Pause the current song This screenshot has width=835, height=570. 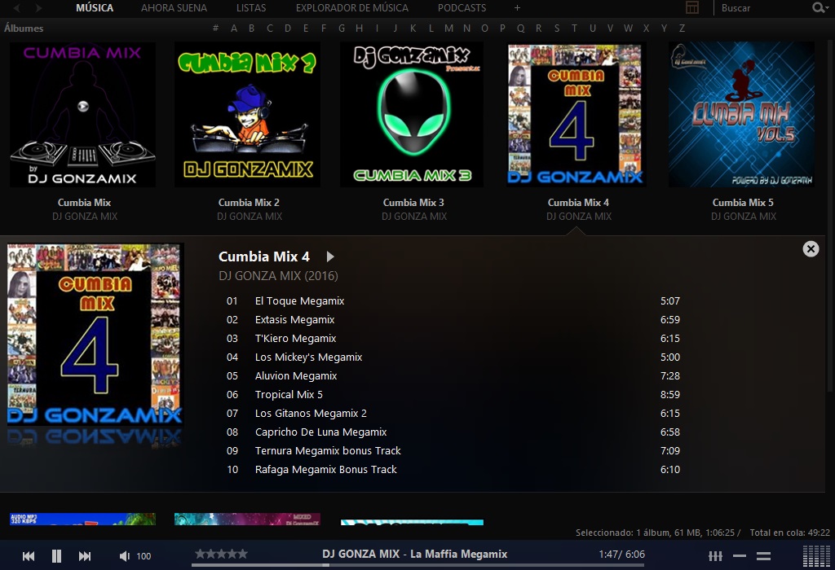(x=56, y=556)
